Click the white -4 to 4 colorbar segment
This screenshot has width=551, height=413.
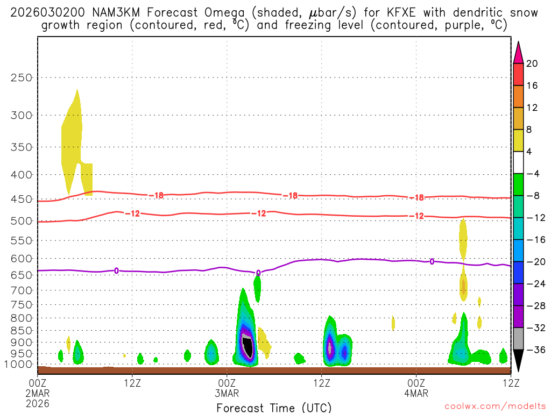(518, 162)
